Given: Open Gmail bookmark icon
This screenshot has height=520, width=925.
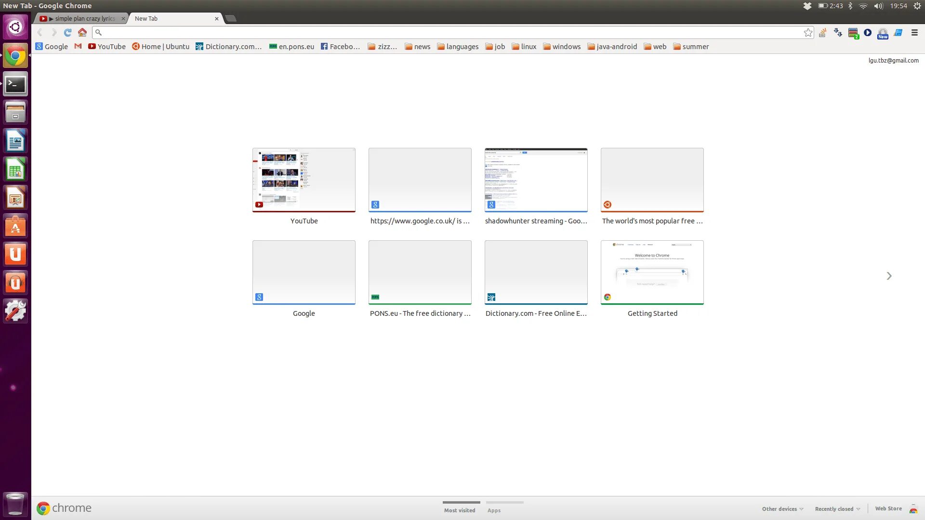Looking at the screenshot, I should tap(78, 47).
